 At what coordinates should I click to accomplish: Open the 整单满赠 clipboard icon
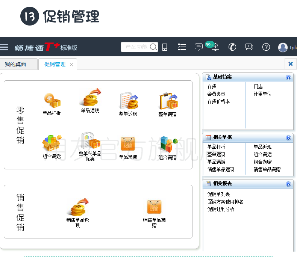(x=168, y=101)
